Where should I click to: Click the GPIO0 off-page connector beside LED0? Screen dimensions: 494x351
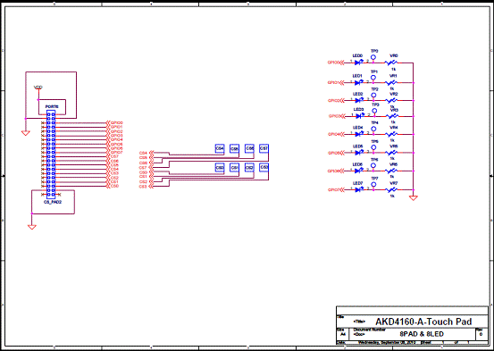(336, 63)
